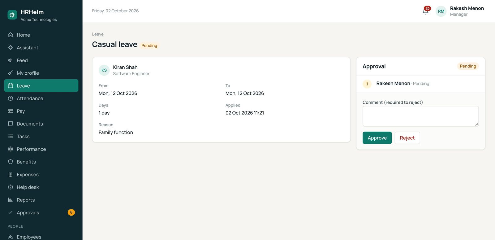The height and width of the screenshot is (240, 495).
Task: Approve the casual leave request
Action: pyautogui.click(x=377, y=138)
